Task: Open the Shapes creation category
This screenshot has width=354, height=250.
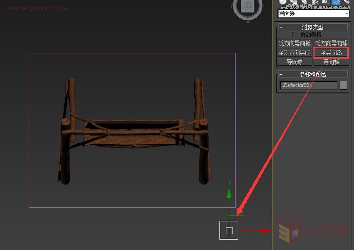Action: (x=293, y=2)
